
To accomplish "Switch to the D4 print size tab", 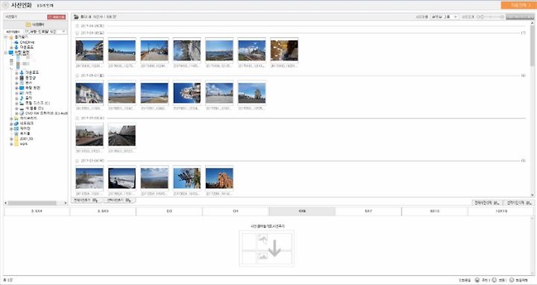I will [x=236, y=211].
